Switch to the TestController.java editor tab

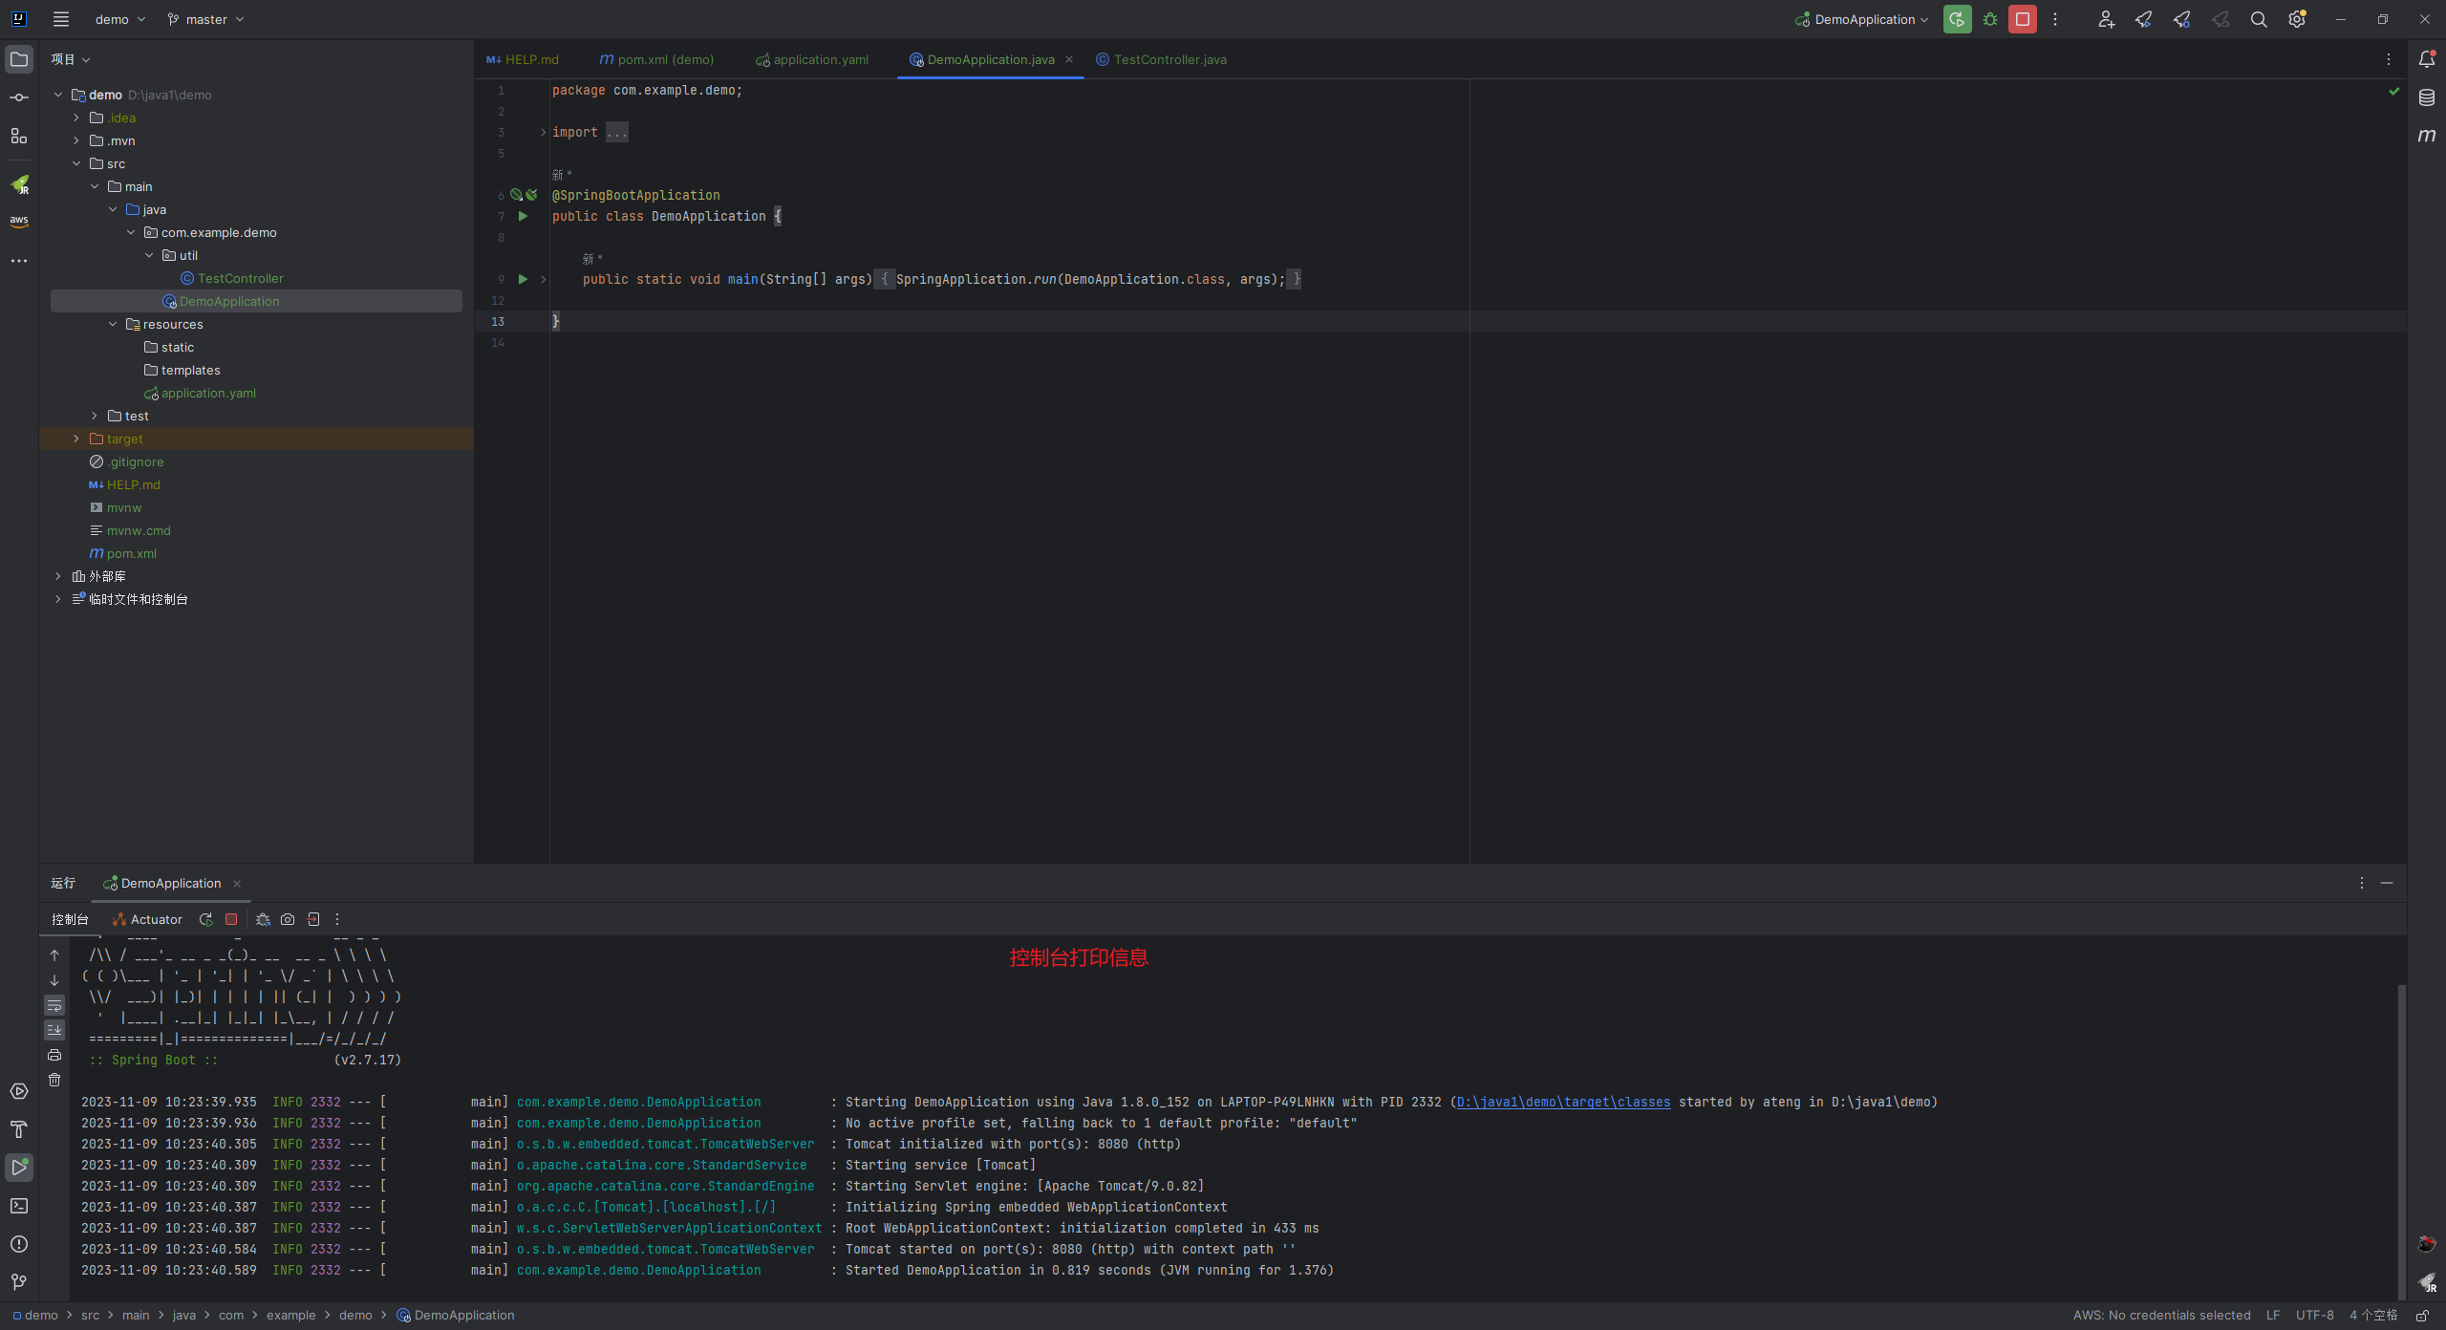1169,59
